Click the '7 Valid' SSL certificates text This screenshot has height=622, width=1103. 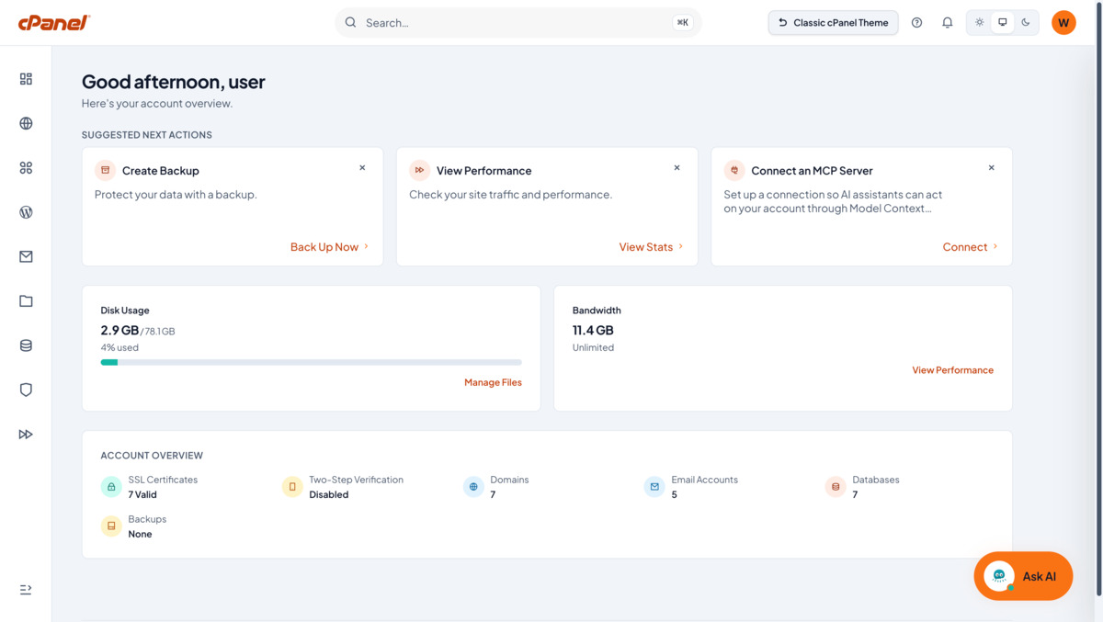142,494
